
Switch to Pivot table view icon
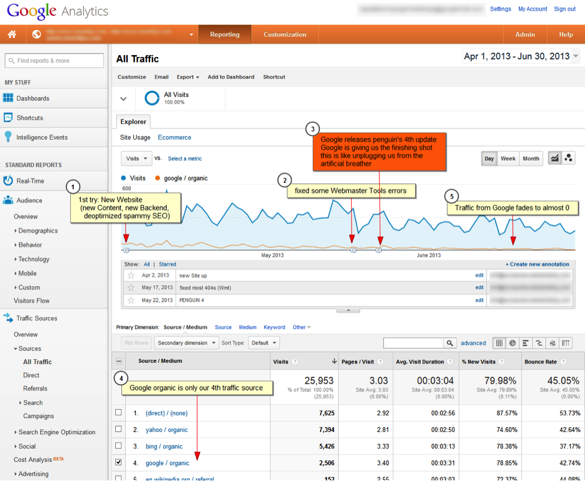click(566, 343)
